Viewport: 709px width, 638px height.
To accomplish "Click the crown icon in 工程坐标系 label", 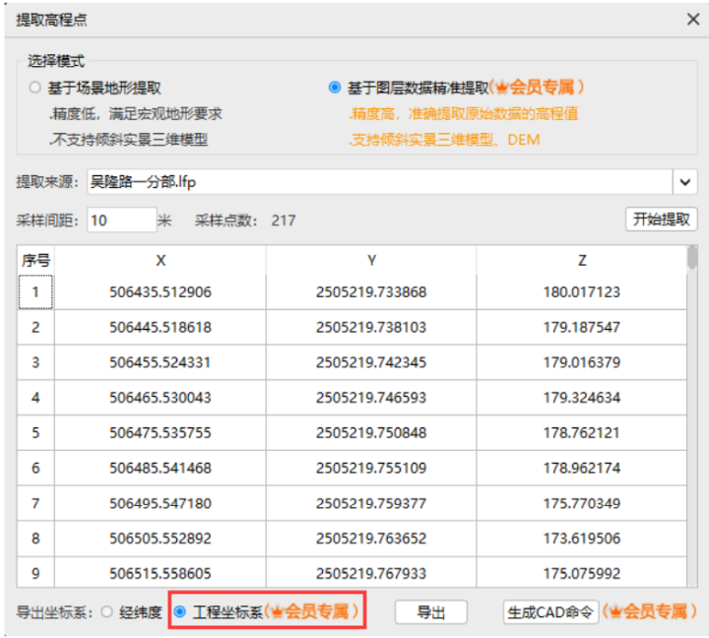I will click(277, 611).
